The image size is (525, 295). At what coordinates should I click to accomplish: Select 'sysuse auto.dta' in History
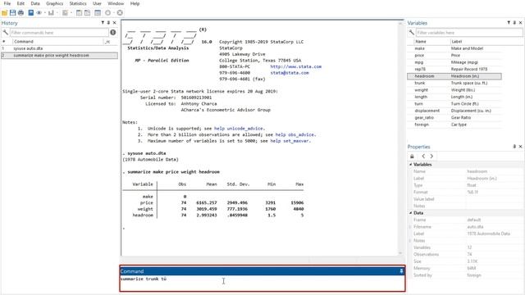pyautogui.click(x=59, y=48)
